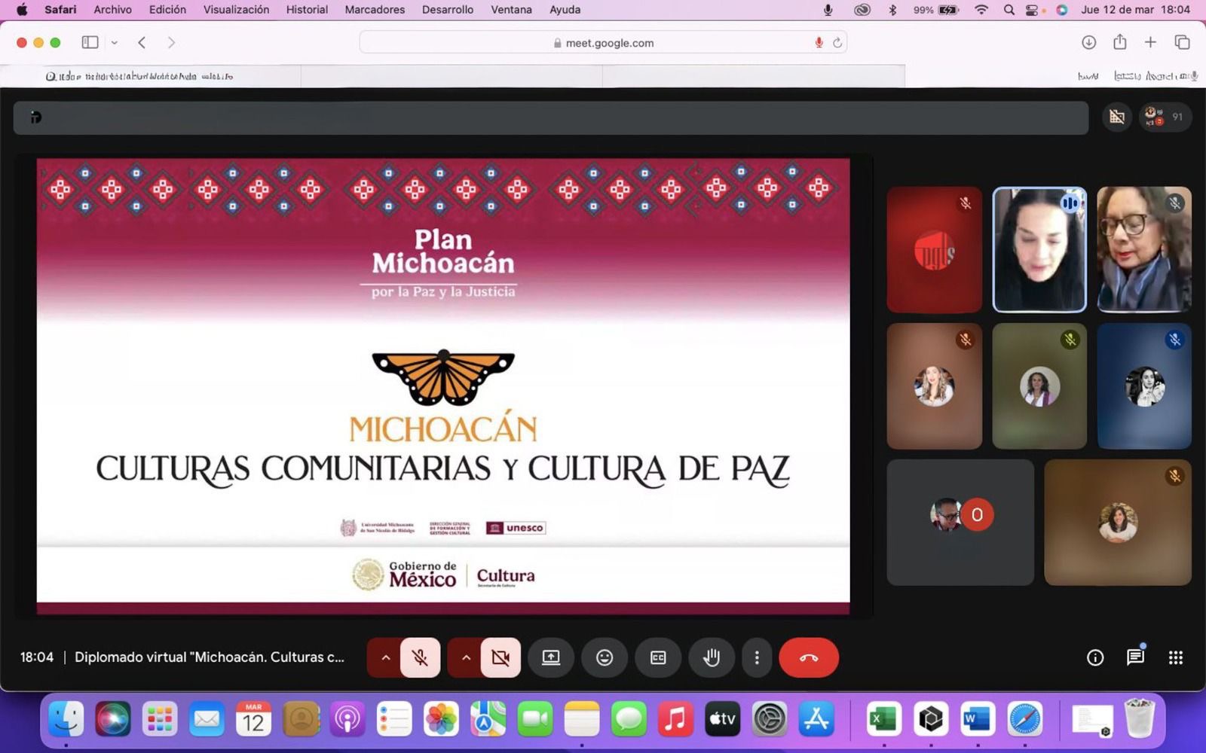The image size is (1206, 753).
Task: Open the activities panel
Action: click(1174, 657)
